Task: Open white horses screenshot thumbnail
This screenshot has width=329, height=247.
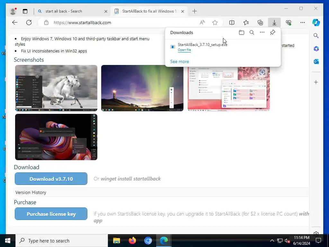Action: [56, 88]
